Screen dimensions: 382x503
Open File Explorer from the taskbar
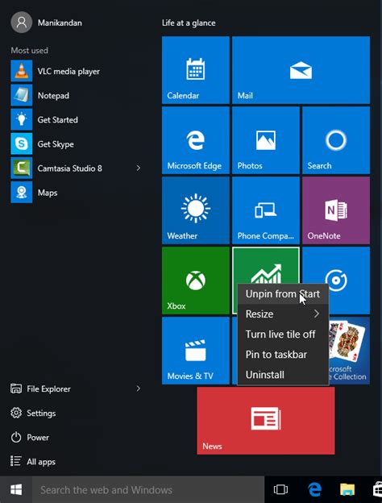[x=347, y=489]
